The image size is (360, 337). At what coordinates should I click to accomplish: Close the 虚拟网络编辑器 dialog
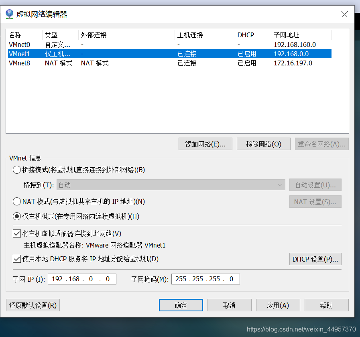point(344,14)
